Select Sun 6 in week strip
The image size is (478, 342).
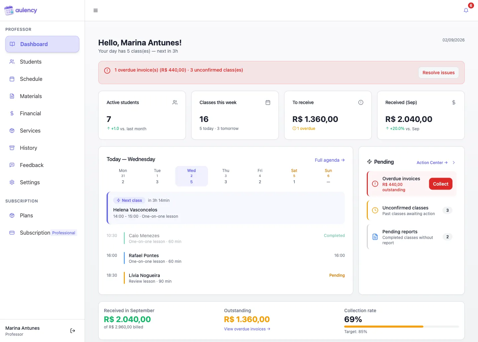coord(328,176)
